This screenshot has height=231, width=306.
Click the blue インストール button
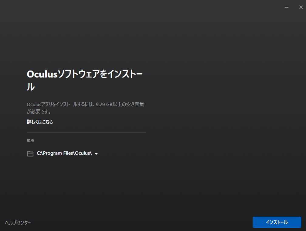277,222
